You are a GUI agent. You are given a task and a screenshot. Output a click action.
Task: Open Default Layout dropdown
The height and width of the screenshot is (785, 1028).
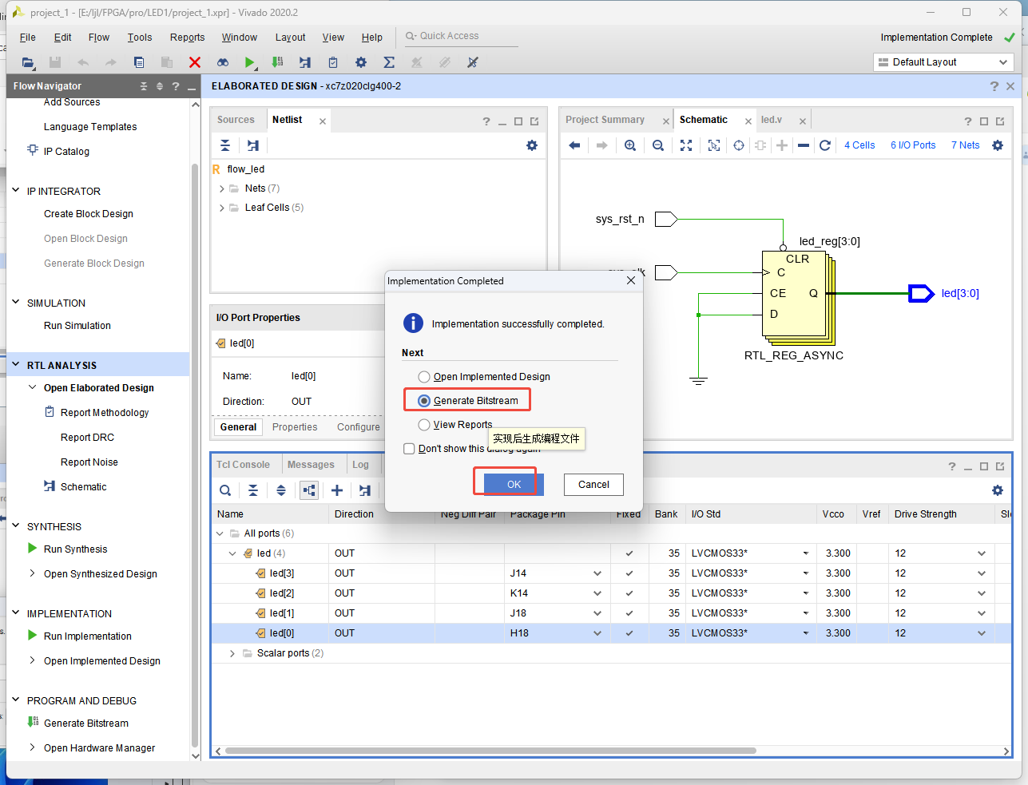point(943,62)
